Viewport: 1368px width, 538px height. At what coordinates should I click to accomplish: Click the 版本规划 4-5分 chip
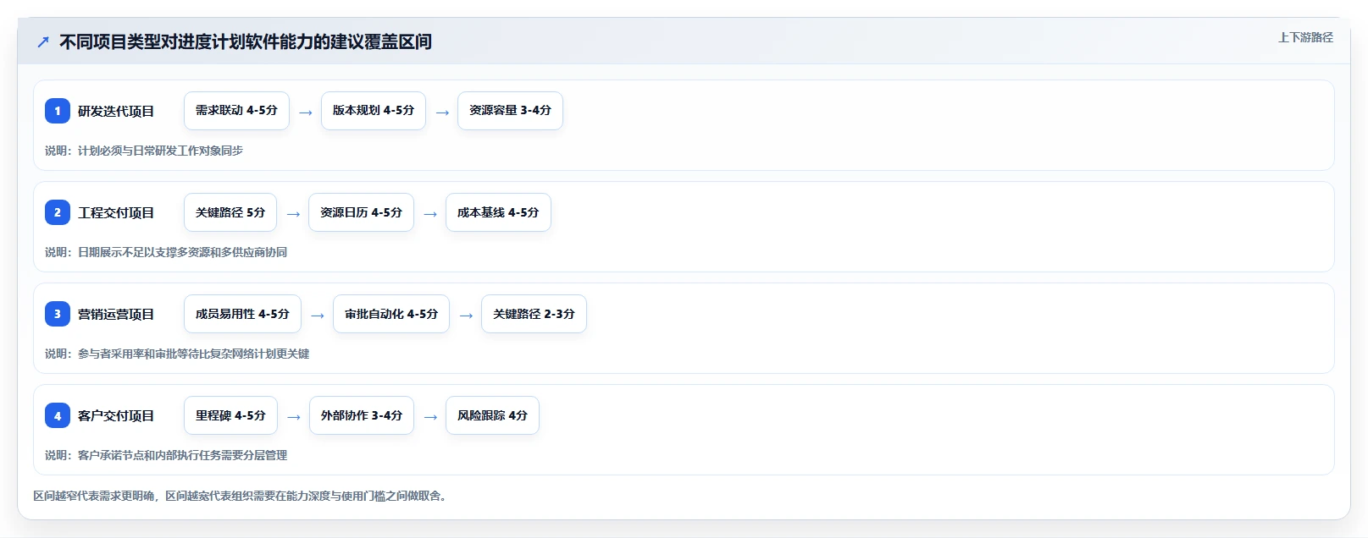[x=374, y=111]
